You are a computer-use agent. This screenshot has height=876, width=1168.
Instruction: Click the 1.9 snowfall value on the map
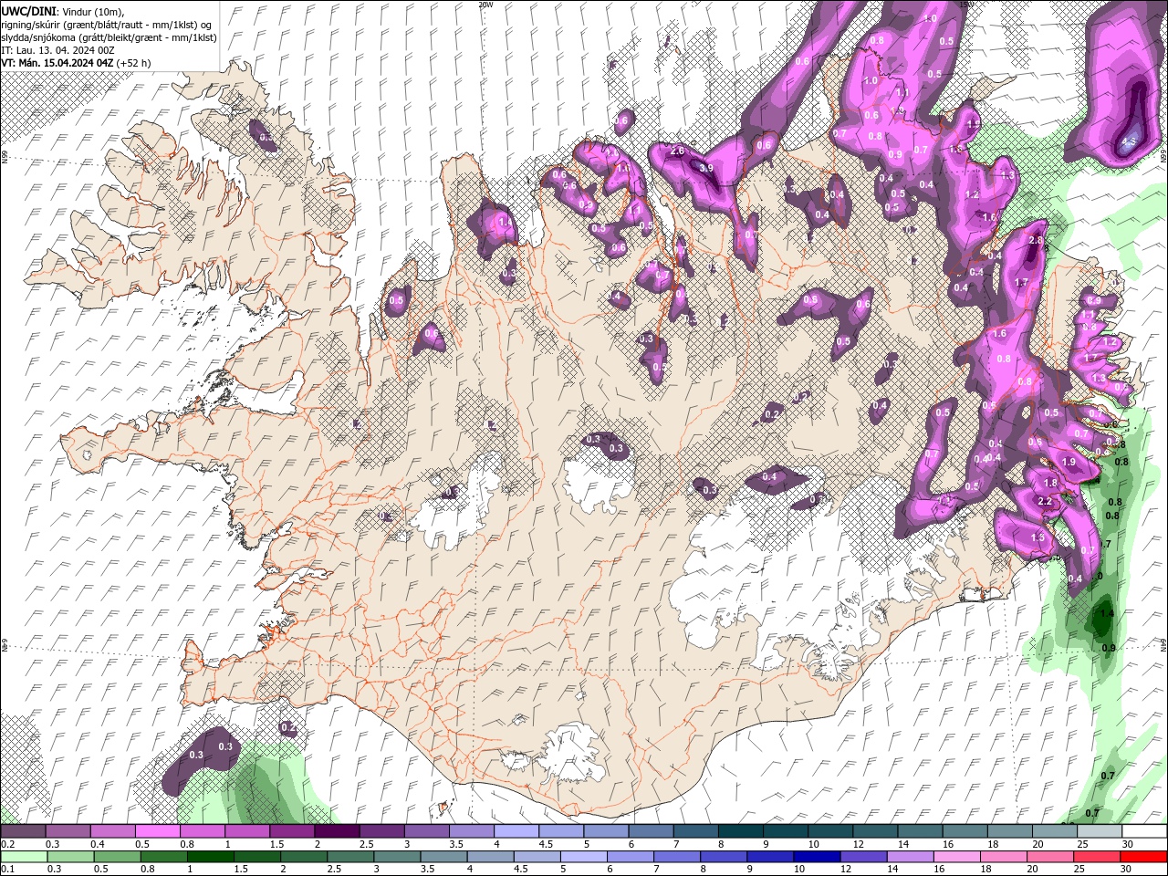(x=1069, y=463)
